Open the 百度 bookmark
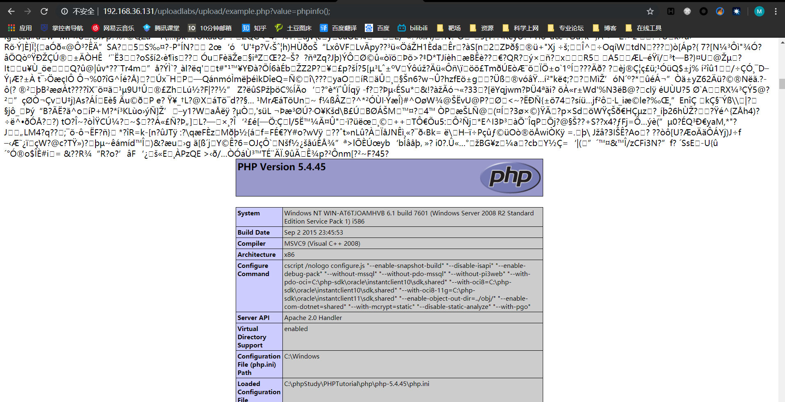The image size is (785, 402). coord(377,28)
